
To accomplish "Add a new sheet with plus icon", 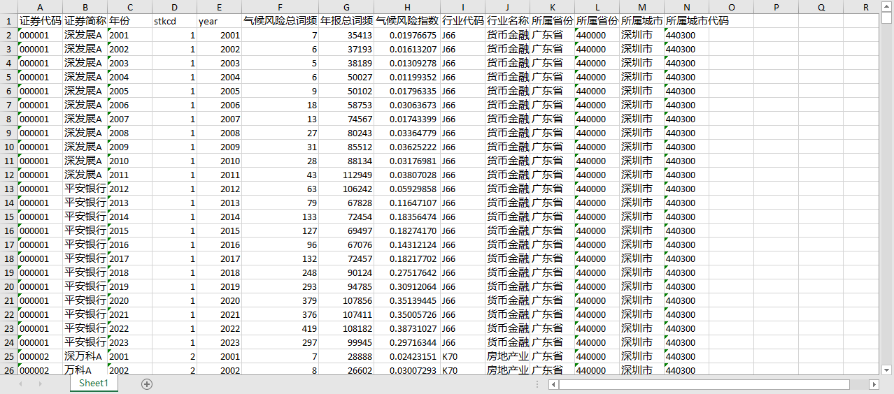I will pos(147,384).
